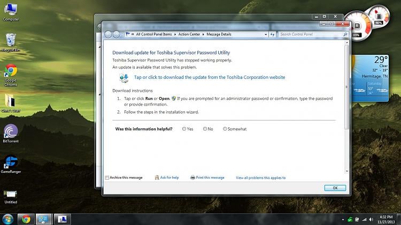Click the Ask for help icon
Image resolution: width=401 pixels, height=225 pixels.
157,178
